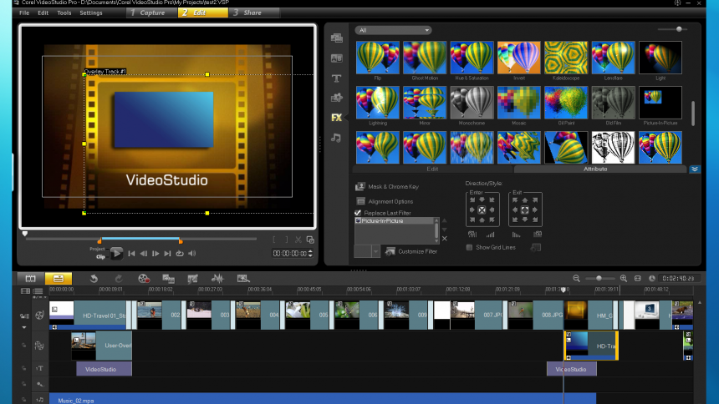Open the Painting Creator icon

(x=192, y=279)
